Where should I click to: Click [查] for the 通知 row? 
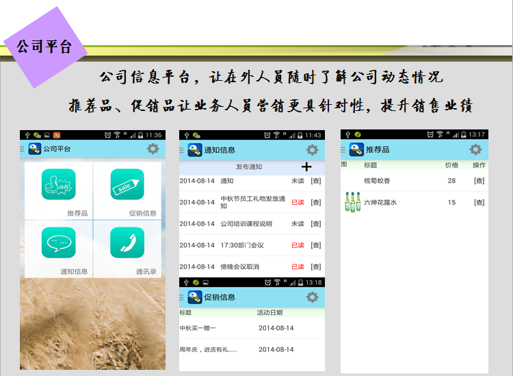point(316,181)
